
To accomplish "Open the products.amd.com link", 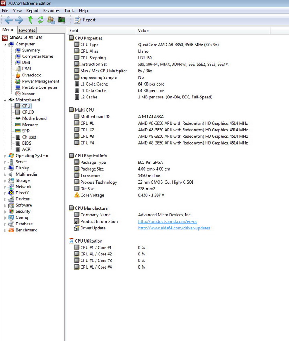I will pos(168,221).
